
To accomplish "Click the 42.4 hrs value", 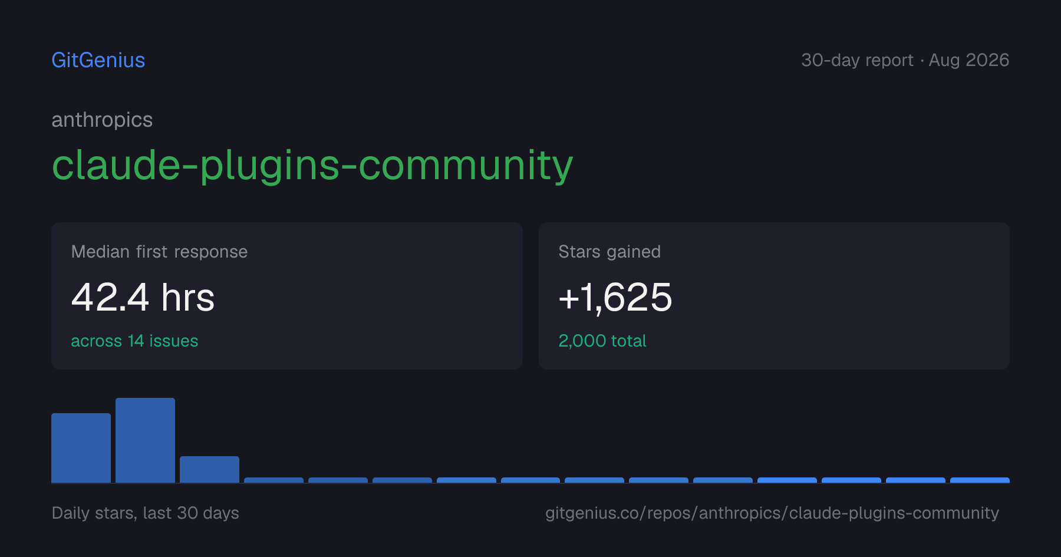I will coord(143,297).
